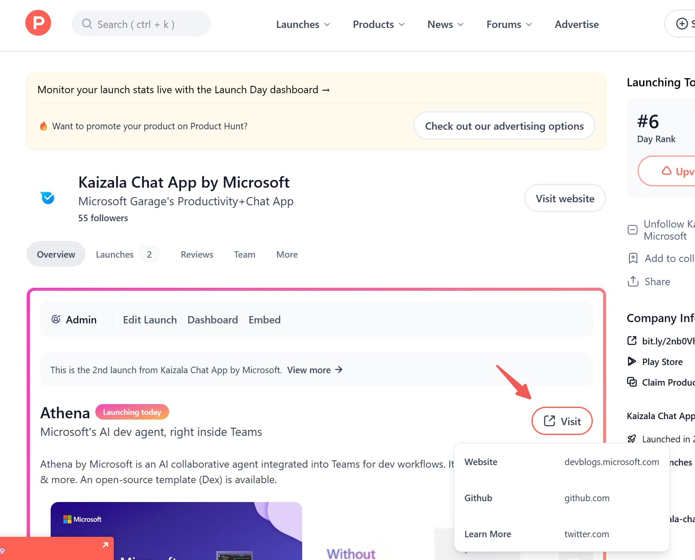
Task: Click the bit.ly external link icon
Action: [x=632, y=341]
